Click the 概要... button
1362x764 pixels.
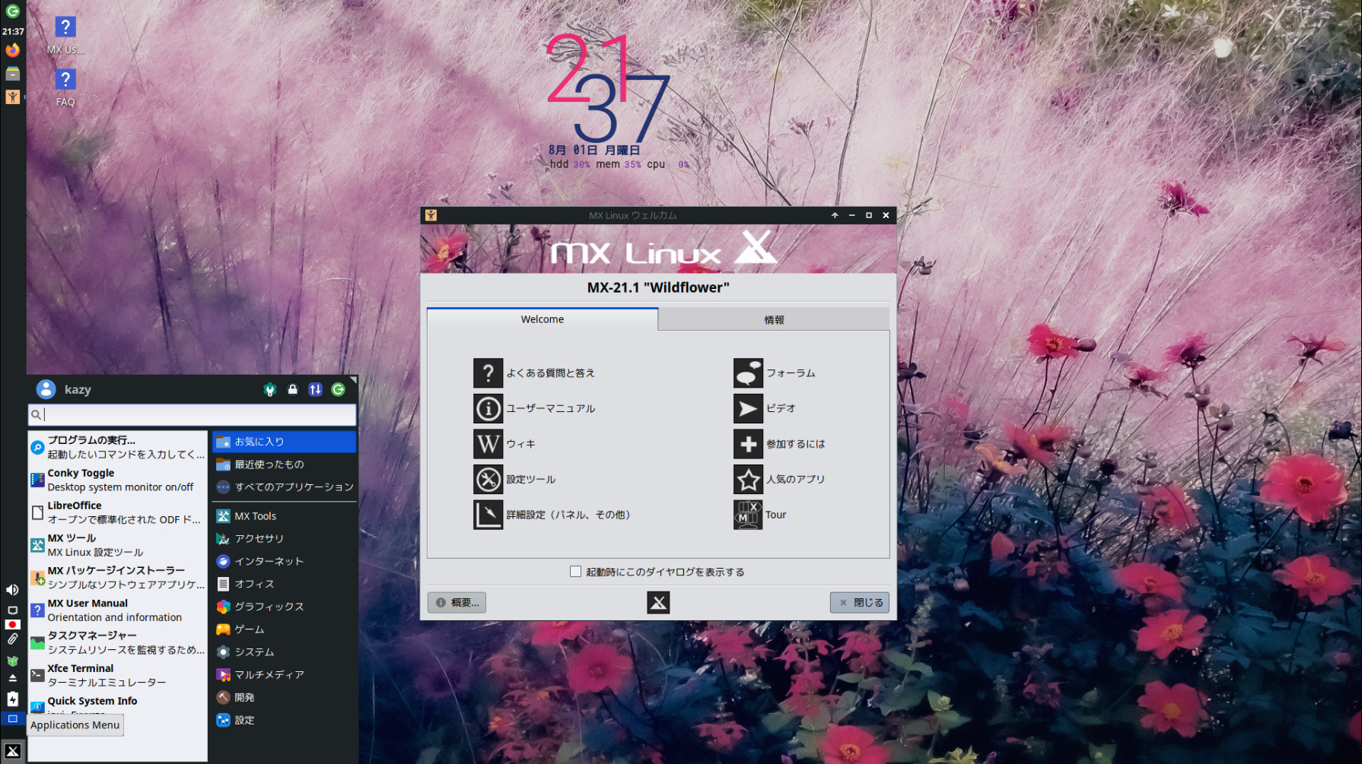click(x=457, y=603)
